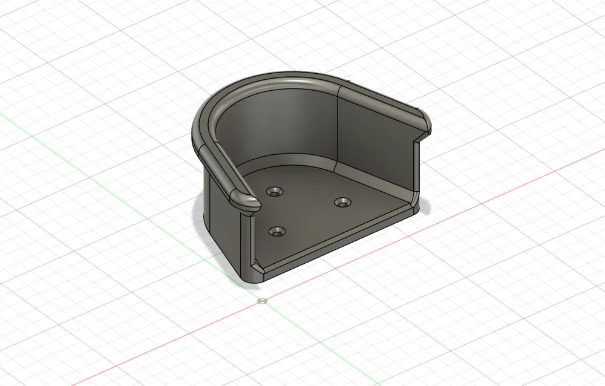Select the countersunk hole nearest the rolled rim end
This screenshot has height=386, width=605.
[x=275, y=191]
